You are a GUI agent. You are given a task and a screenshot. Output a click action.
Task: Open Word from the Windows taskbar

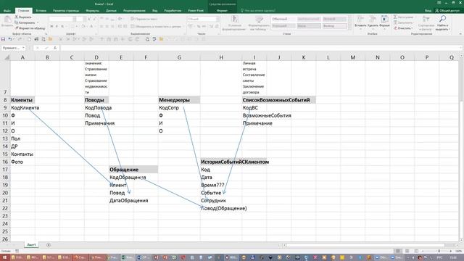click(144, 257)
